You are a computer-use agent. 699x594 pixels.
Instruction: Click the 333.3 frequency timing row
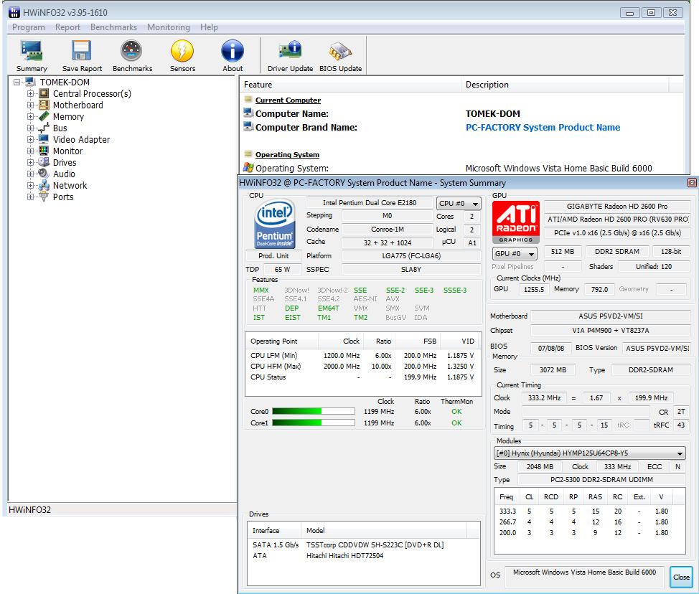point(589,511)
